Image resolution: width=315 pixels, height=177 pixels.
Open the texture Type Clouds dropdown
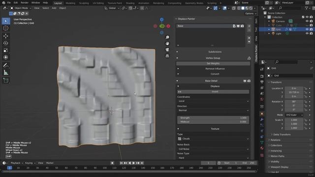[213, 139]
